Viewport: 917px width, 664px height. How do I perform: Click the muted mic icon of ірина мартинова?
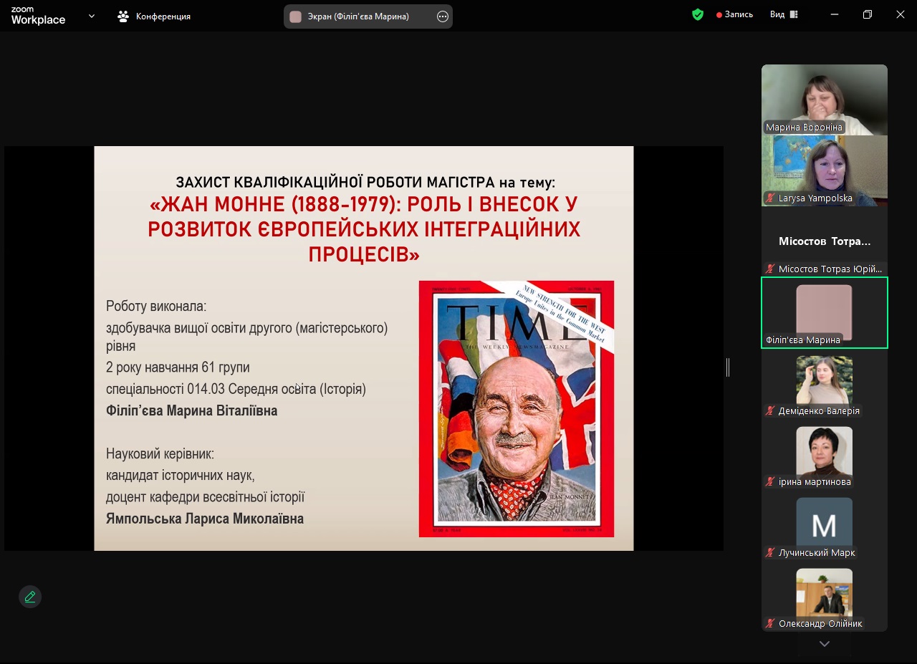pyautogui.click(x=770, y=482)
